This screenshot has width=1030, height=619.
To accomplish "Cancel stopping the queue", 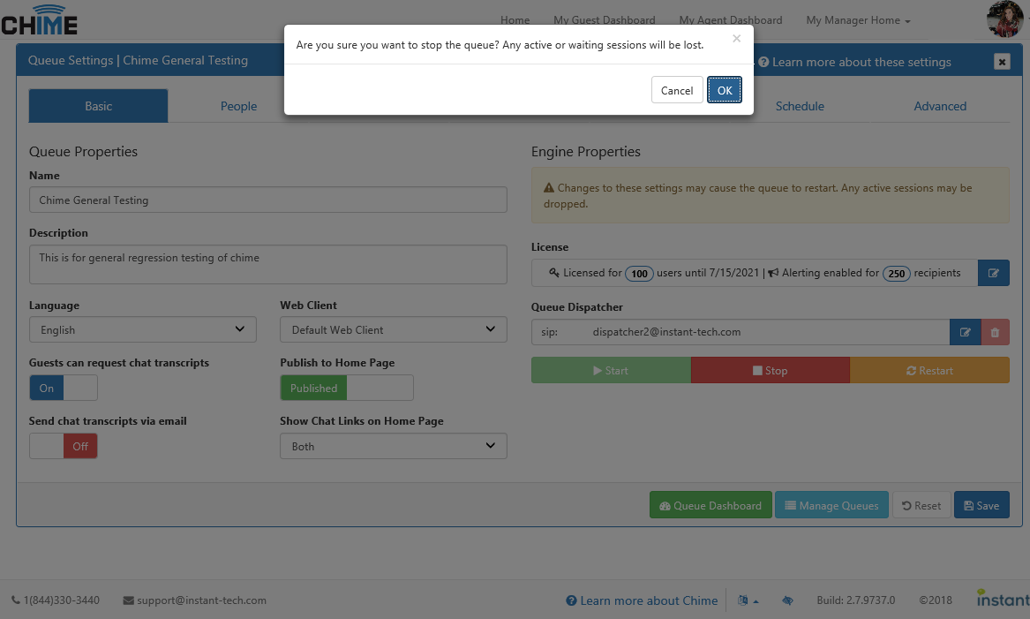I will tap(677, 90).
